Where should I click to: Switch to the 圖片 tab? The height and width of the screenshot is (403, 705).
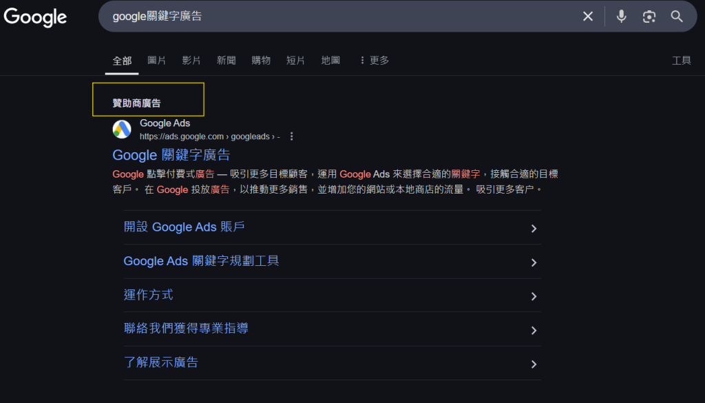pos(156,60)
